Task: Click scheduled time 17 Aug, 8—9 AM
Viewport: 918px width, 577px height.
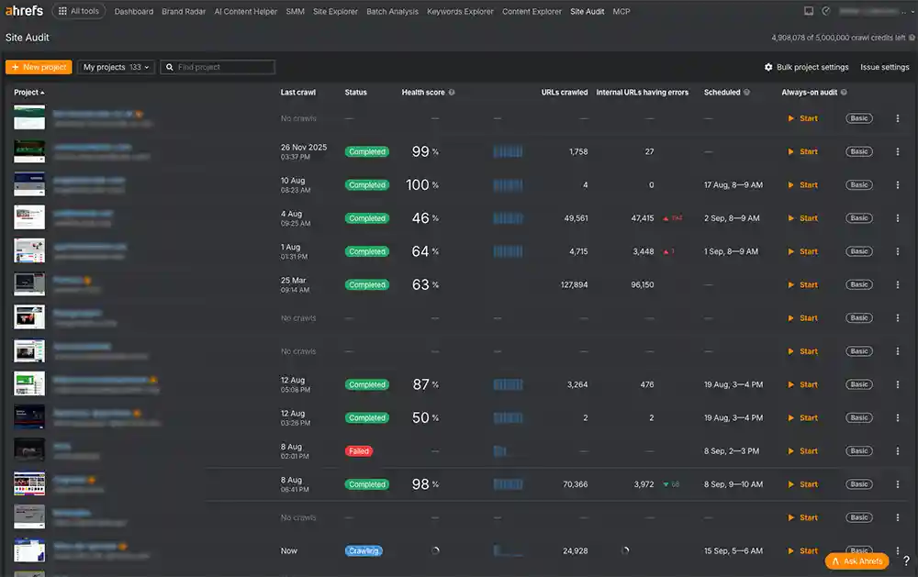Action: point(733,185)
